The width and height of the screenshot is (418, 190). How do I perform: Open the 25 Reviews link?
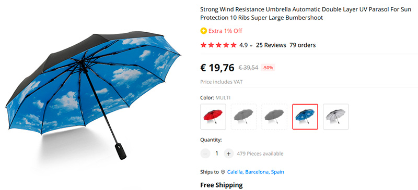[271, 45]
